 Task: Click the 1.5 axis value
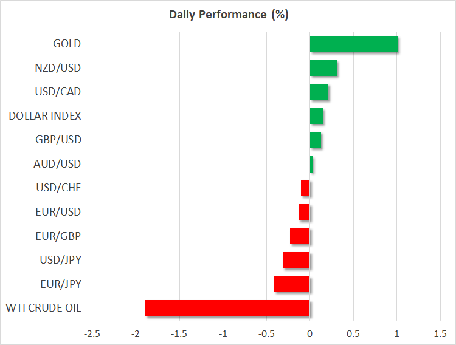click(440, 334)
